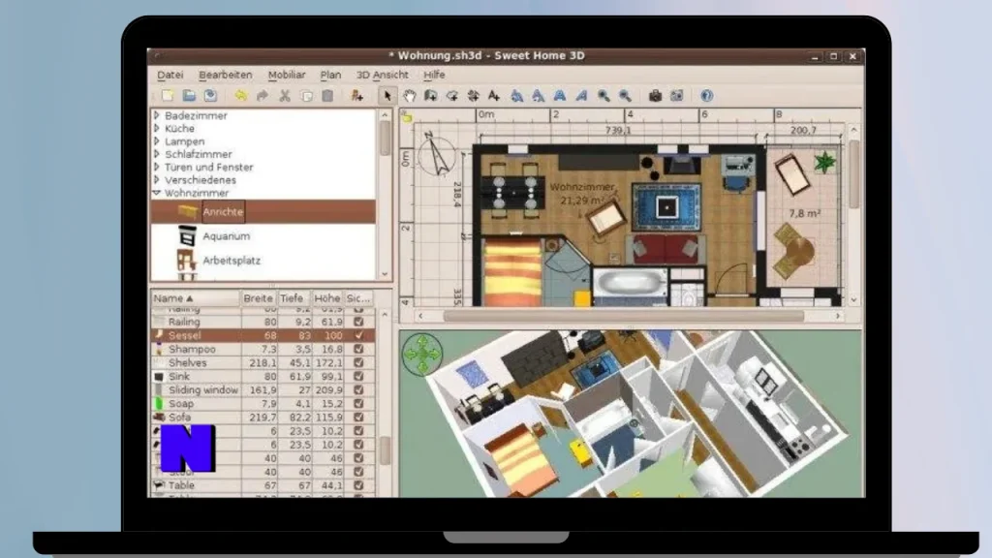The image size is (992, 558).
Task: Select Aquarium in the Wohnzimmer catalog
Action: pos(226,236)
